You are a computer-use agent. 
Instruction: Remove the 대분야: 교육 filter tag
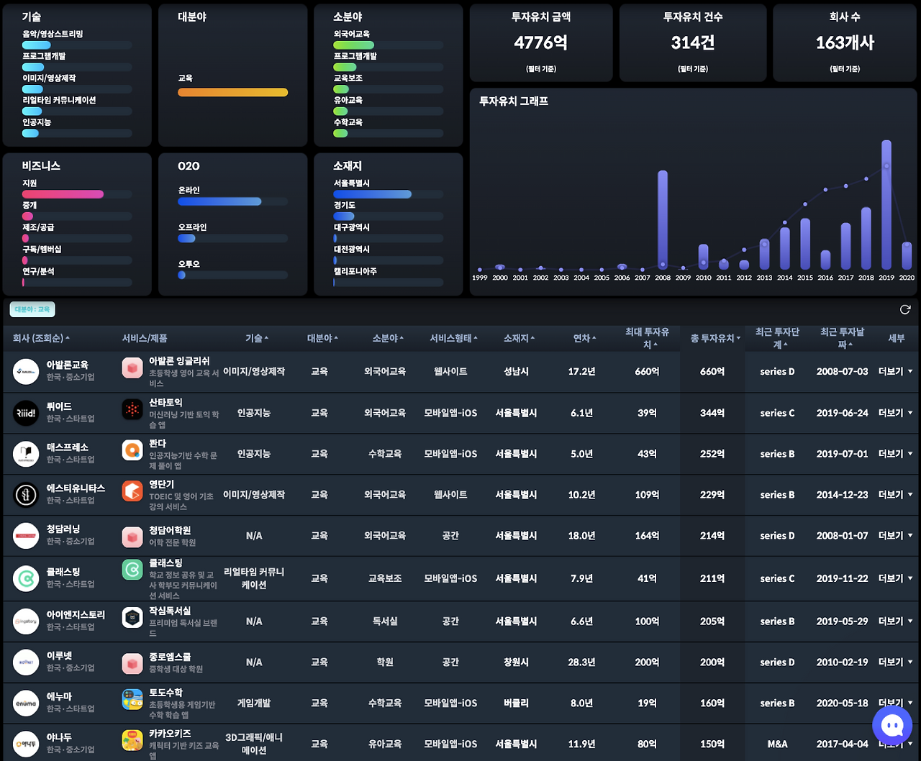[32, 309]
